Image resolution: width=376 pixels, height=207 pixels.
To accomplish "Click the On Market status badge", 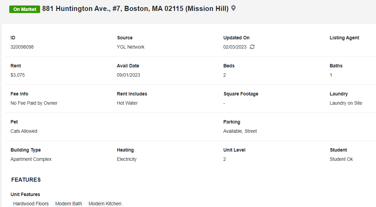I will pos(25,9).
